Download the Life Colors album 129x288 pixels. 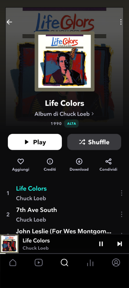(x=79, y=161)
